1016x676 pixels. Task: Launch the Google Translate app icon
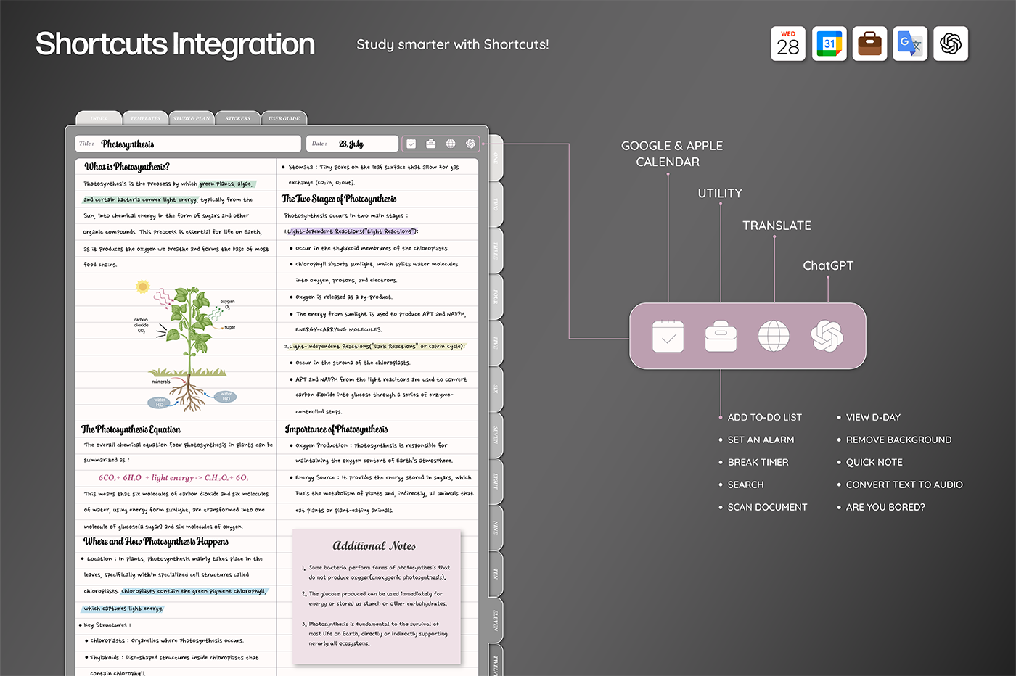(x=910, y=44)
